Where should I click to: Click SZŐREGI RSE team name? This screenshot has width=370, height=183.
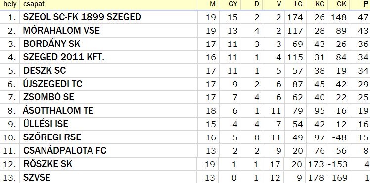(52, 137)
